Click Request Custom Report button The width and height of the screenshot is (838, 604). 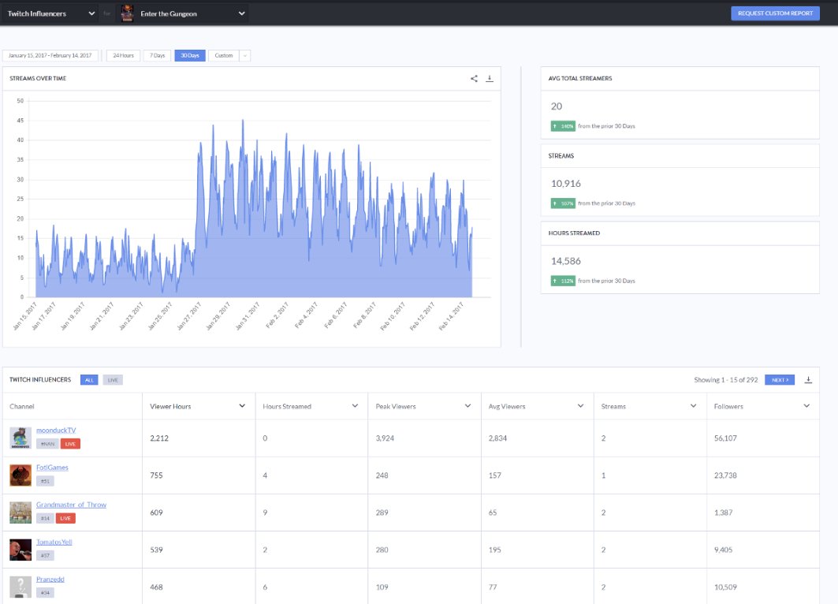pos(775,13)
